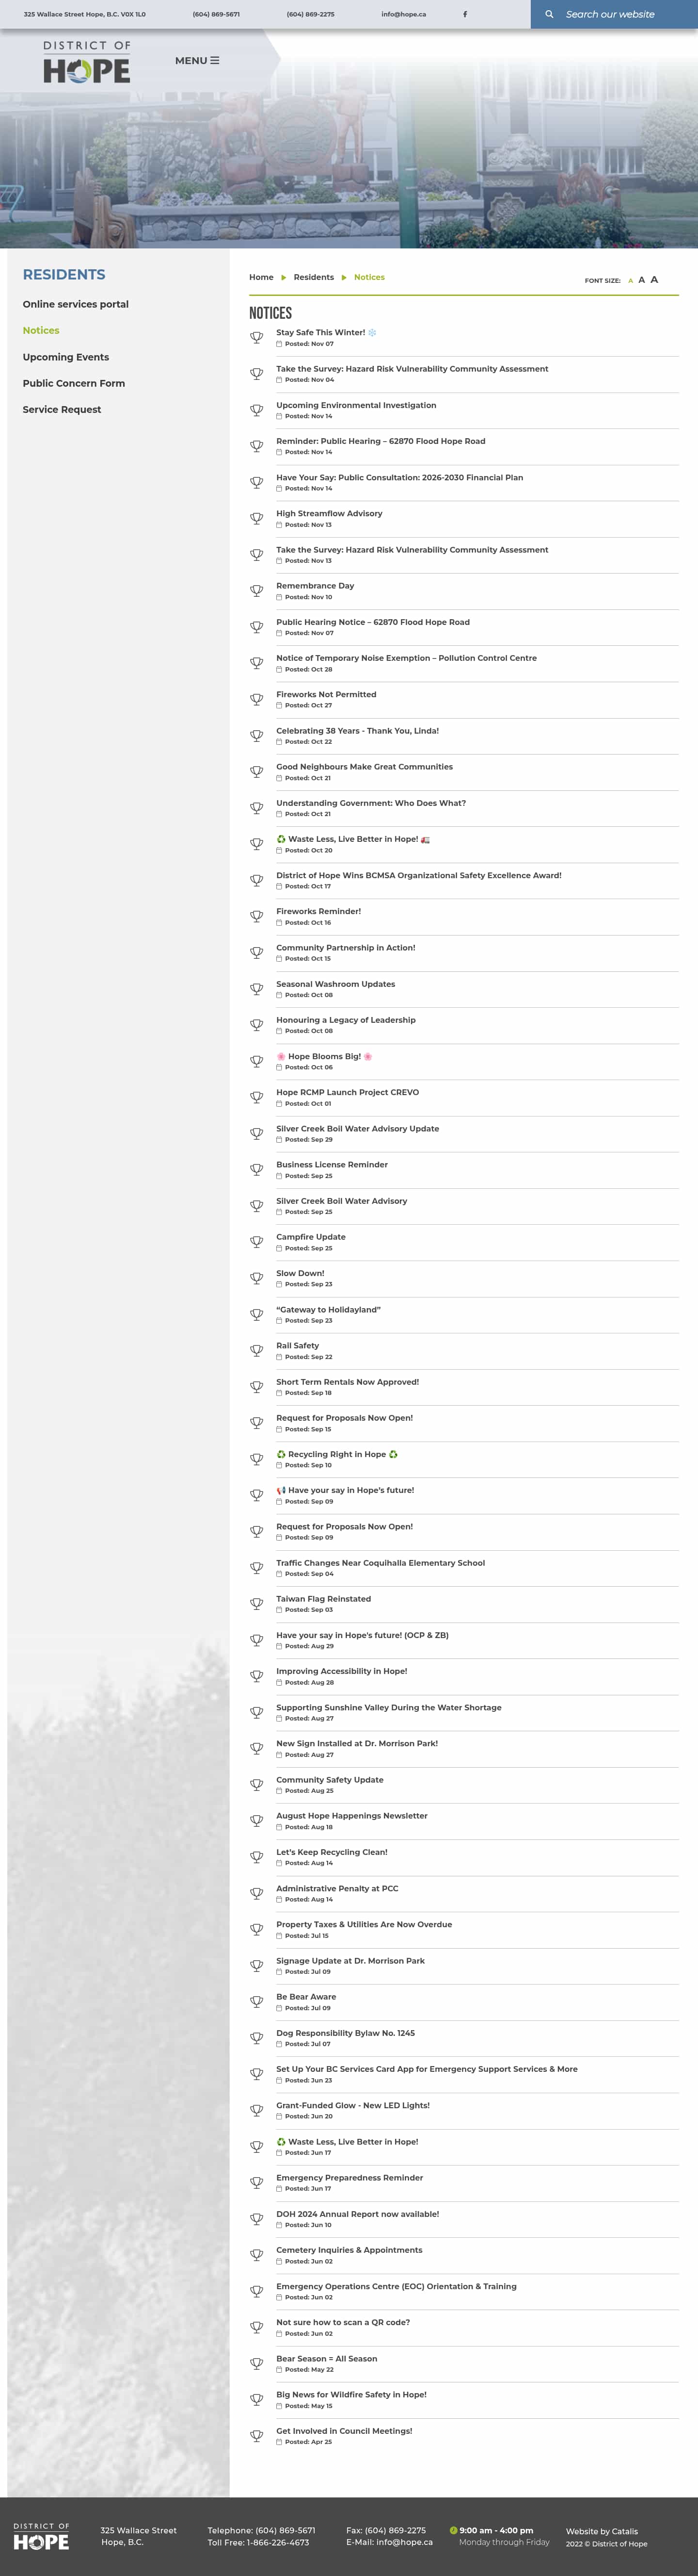Screen dimensions: 698x2576
Task: Click trophy icon beside Campfire Update
Action: pyautogui.click(x=256, y=1242)
